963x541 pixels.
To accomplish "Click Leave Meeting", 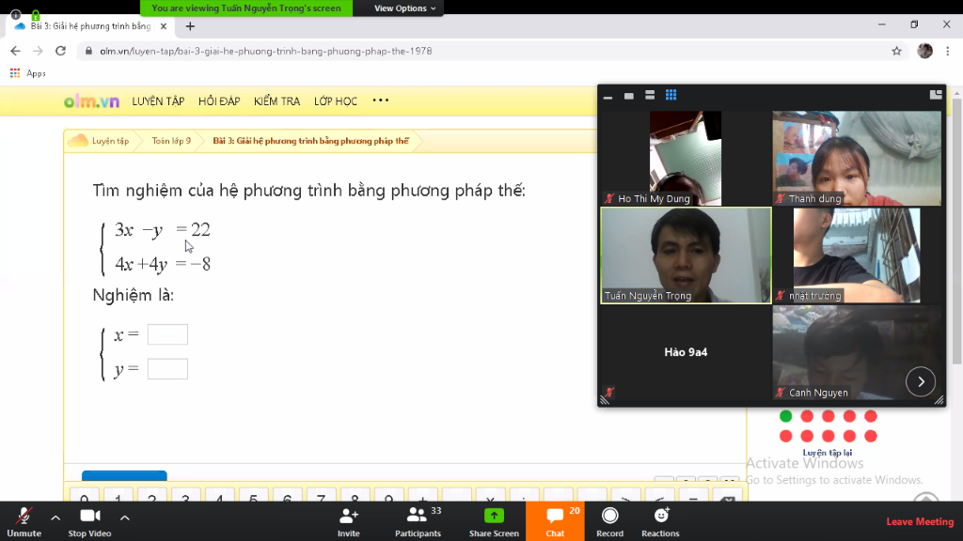I will [x=920, y=521].
